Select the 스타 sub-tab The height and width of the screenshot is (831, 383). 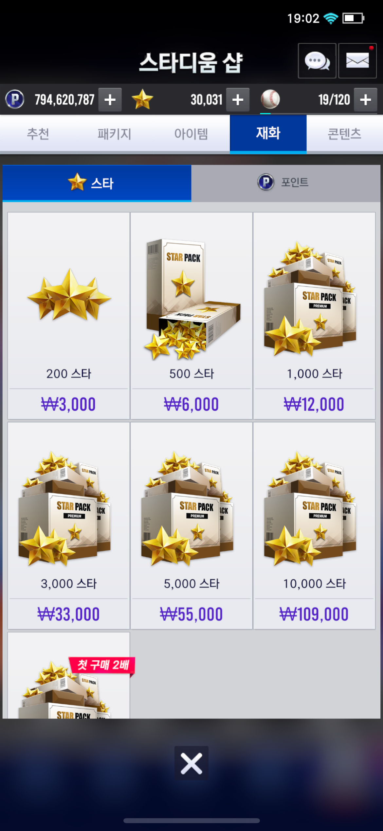[97, 183]
